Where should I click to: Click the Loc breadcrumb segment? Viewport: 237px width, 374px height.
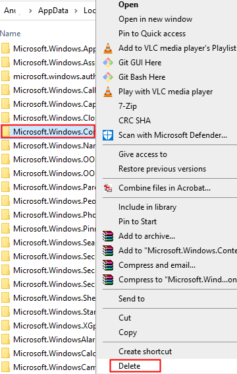tap(90, 11)
